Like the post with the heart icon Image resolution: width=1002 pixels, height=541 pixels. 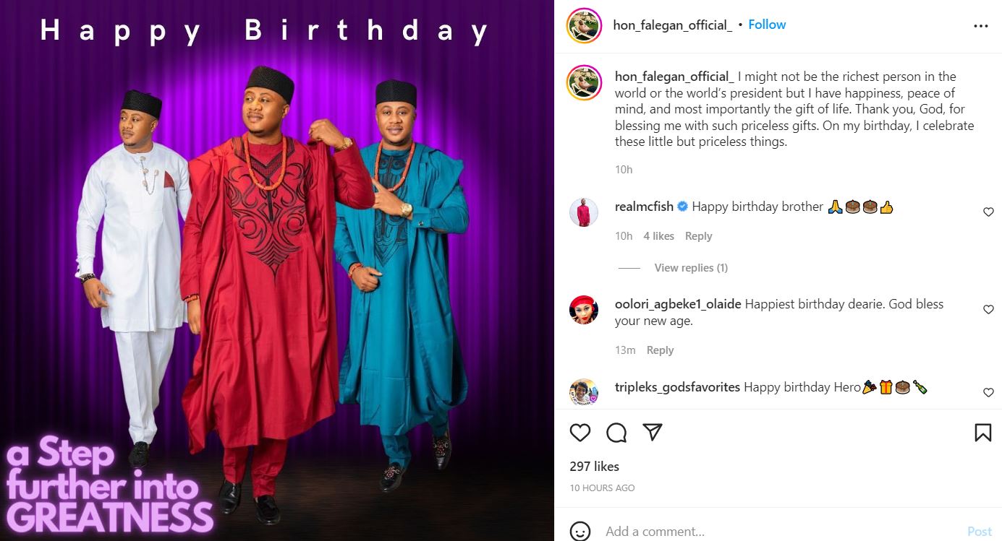[x=580, y=432]
